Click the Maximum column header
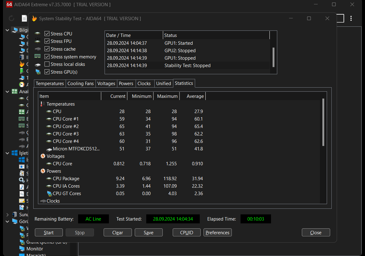The width and height of the screenshot is (365, 256). coord(166,96)
